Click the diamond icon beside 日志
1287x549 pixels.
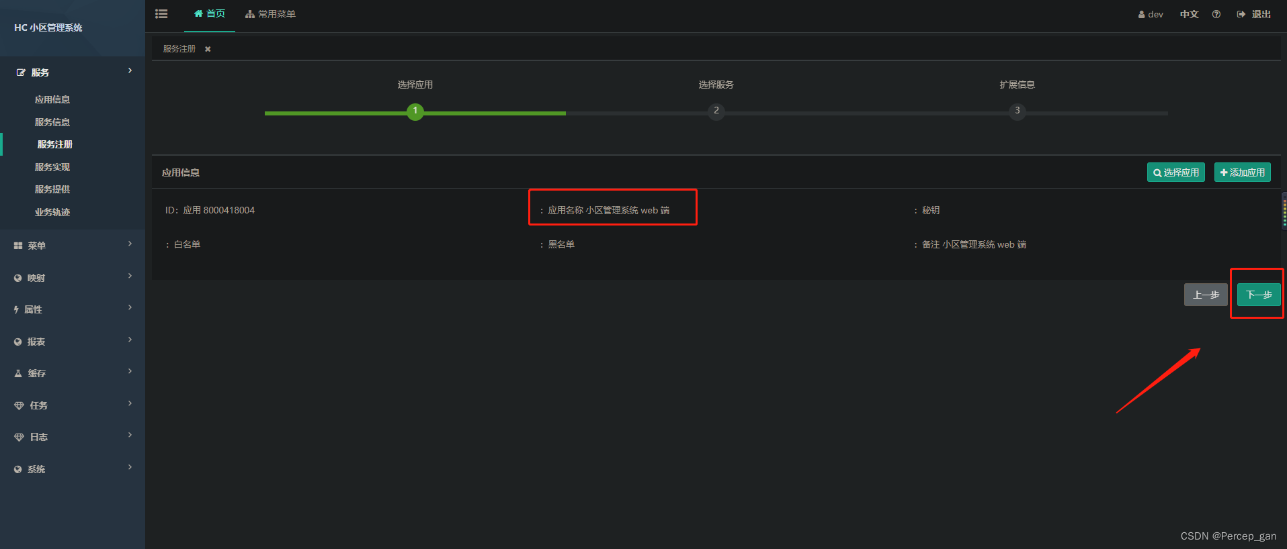(19, 437)
